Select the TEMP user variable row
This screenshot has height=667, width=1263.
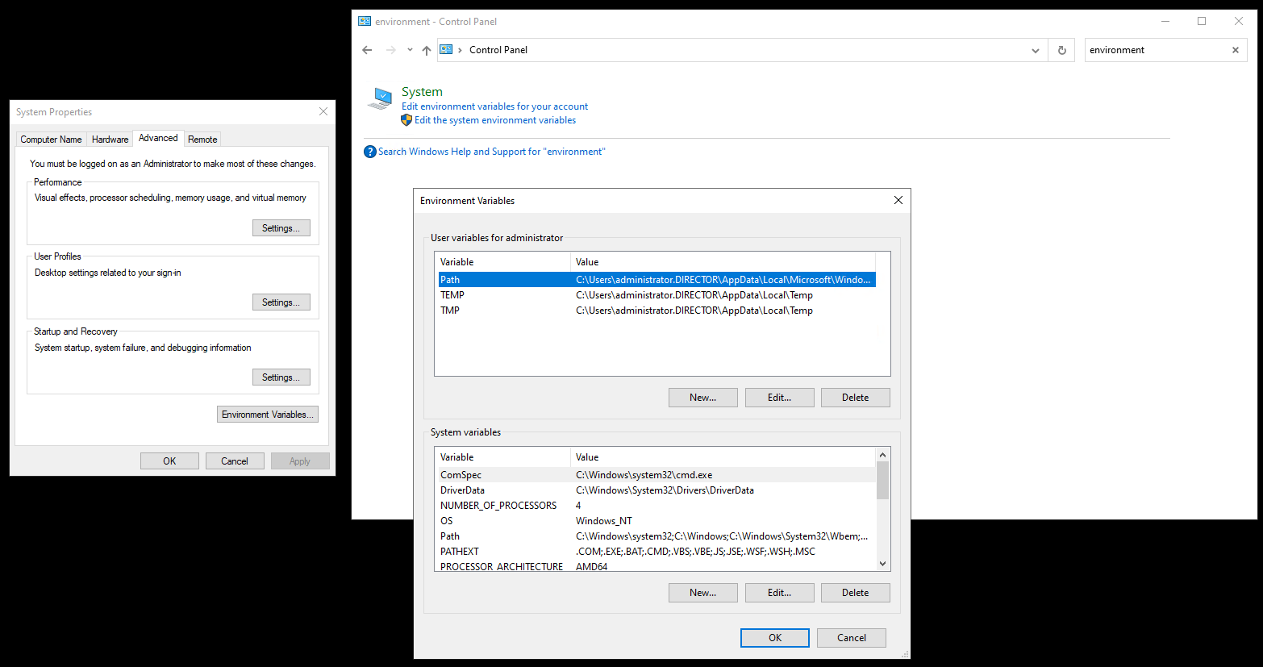point(565,294)
